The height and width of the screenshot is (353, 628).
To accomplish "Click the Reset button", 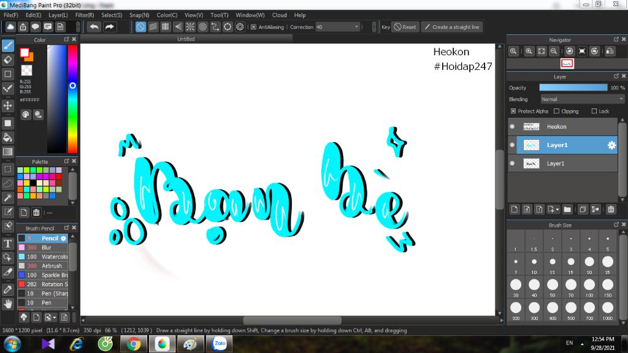I will pos(405,27).
